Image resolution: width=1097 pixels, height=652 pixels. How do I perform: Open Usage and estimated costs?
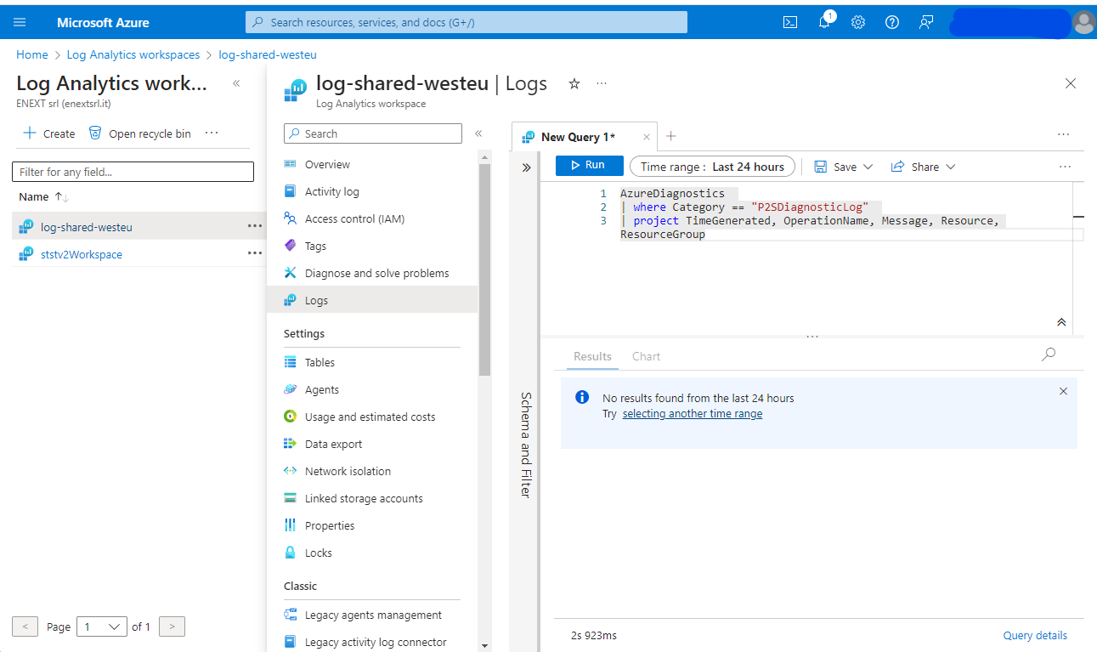click(372, 417)
